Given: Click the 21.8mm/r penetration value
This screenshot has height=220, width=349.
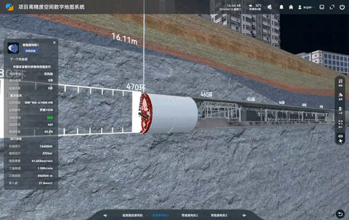Looking at the screenshot, I should point(46,183).
